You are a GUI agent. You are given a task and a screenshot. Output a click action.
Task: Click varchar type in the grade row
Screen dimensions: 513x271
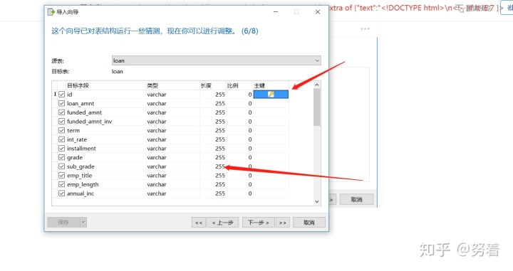(x=157, y=157)
